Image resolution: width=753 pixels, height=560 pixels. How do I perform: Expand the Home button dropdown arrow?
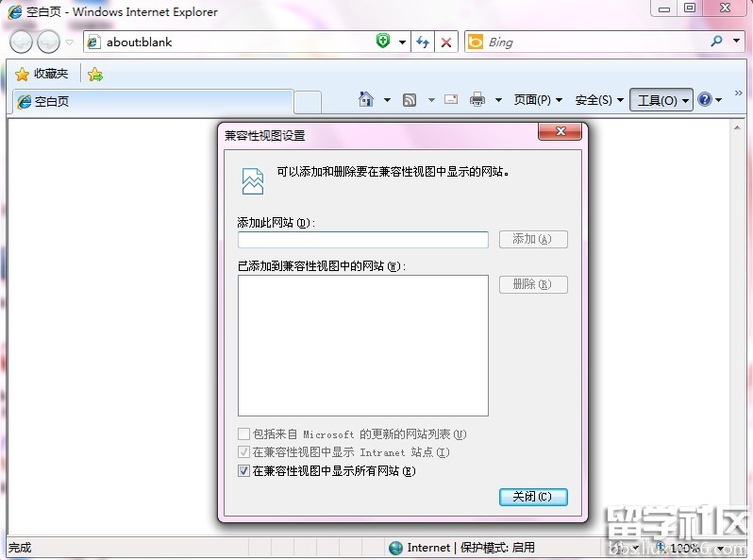coord(387,100)
